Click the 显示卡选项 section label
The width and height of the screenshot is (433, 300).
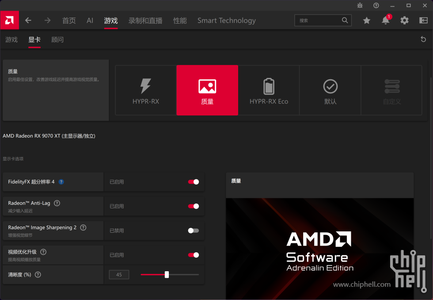(13, 159)
